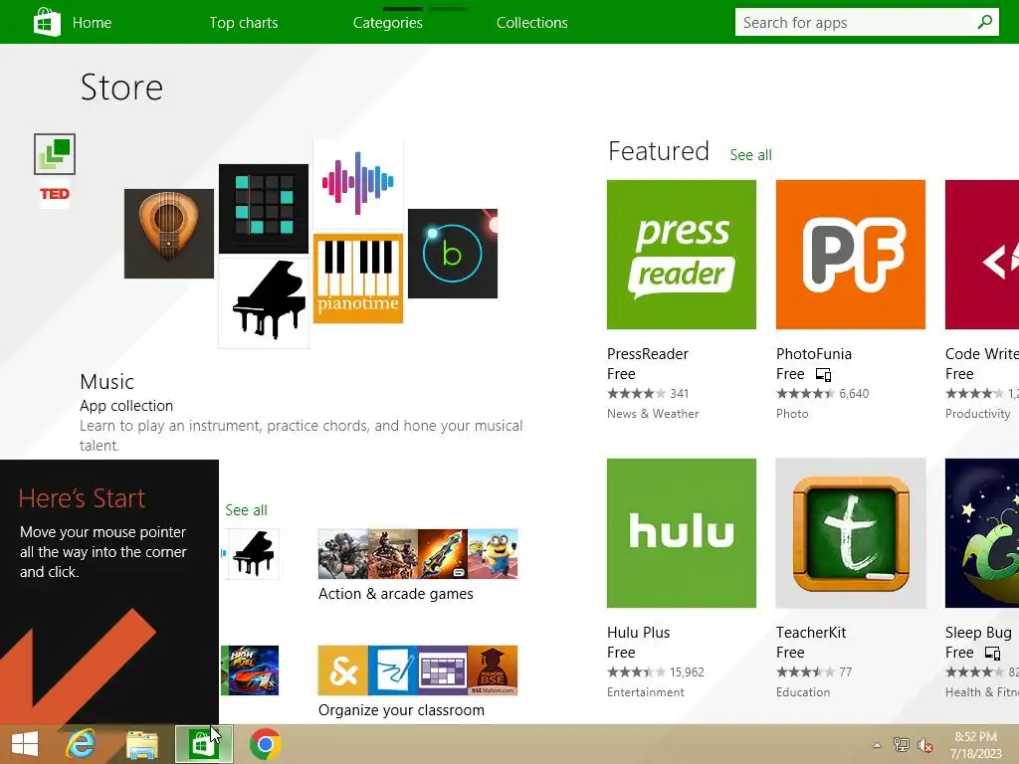Click the Education category label under TeacherKit

tap(803, 692)
